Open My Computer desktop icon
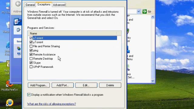The width and height of the screenshot is (194, 109). coord(8,6)
